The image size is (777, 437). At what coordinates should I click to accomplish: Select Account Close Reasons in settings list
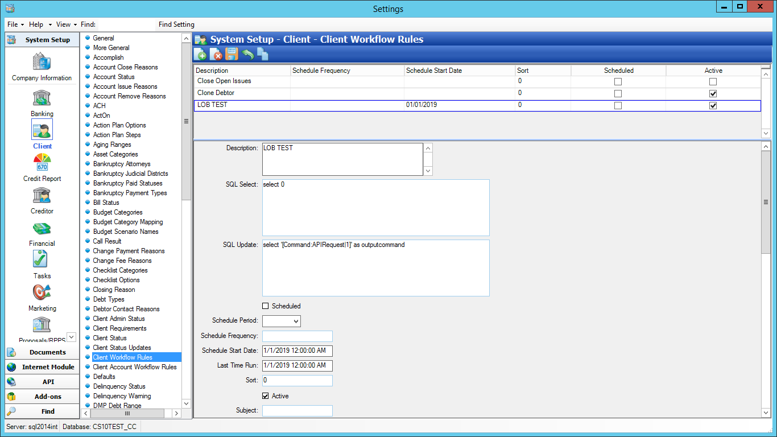point(125,67)
